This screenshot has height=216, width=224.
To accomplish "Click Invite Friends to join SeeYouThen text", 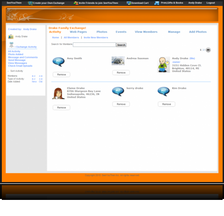I will (98, 3).
